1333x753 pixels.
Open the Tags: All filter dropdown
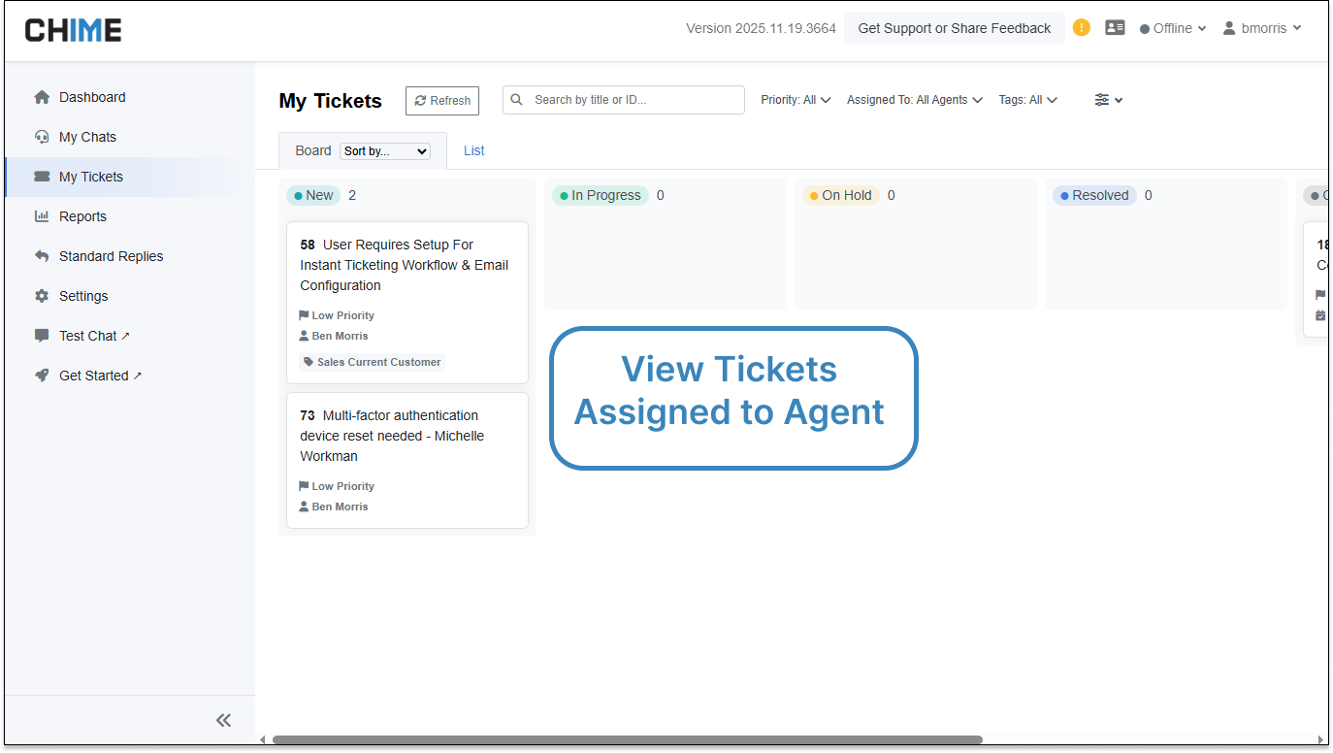click(1027, 100)
